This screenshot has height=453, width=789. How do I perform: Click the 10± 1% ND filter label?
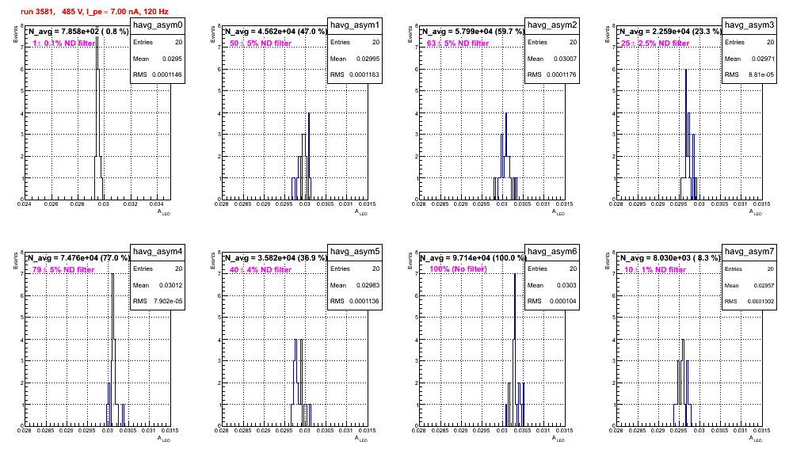[655, 270]
